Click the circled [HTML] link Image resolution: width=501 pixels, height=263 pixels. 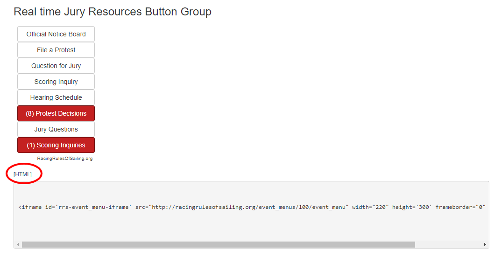point(23,174)
